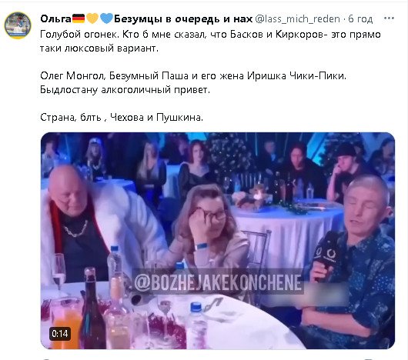Click the @BOZHEJAKEKONCHENE watermark on the video
The height and width of the screenshot is (360, 408).
(x=218, y=282)
